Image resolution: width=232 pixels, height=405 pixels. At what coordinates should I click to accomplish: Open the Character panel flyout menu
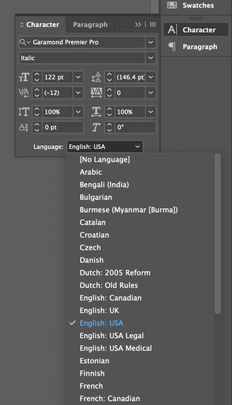click(x=153, y=24)
